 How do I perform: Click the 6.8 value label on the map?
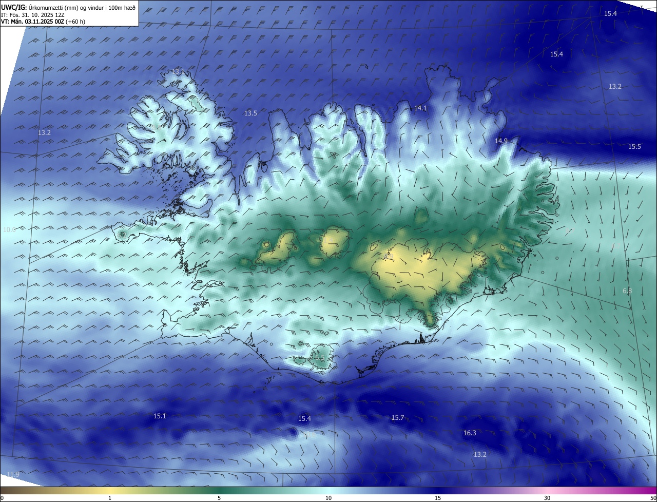click(x=627, y=291)
